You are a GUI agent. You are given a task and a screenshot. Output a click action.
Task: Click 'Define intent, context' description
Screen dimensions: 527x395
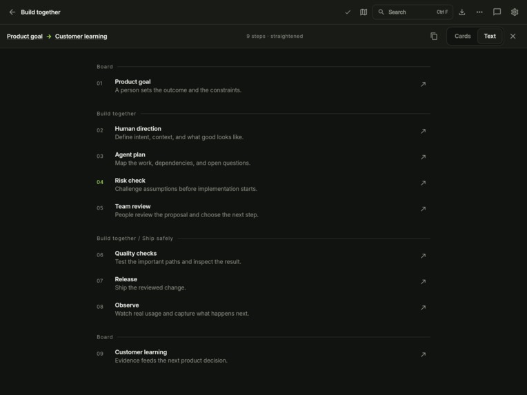pos(179,137)
